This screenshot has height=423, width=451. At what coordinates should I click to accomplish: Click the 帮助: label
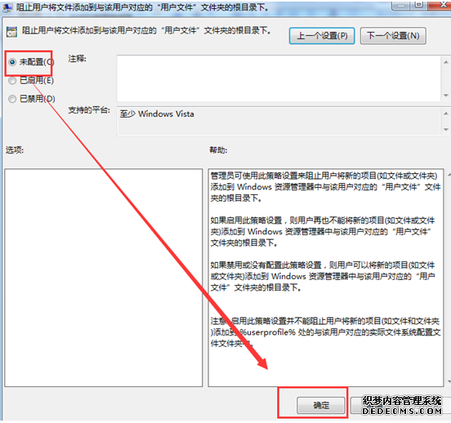[218, 149]
